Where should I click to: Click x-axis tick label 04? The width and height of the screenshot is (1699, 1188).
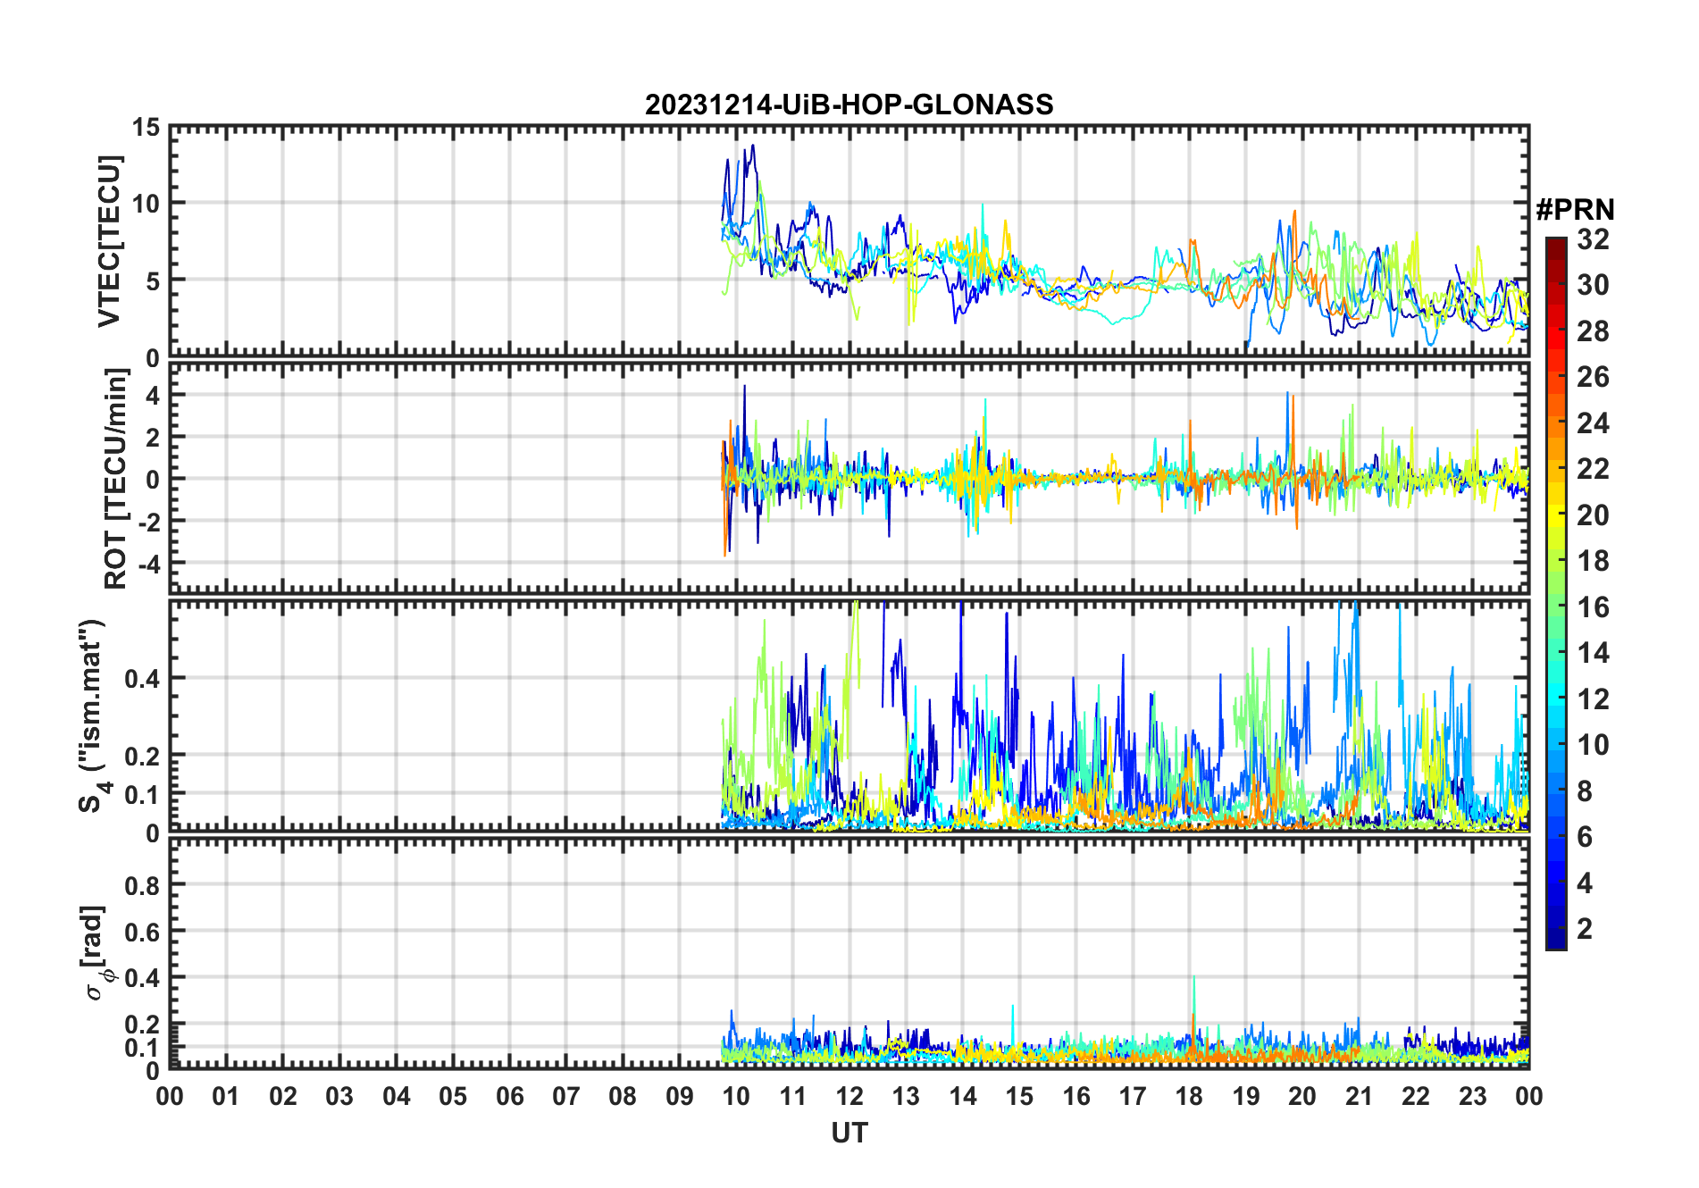pyautogui.click(x=396, y=1096)
